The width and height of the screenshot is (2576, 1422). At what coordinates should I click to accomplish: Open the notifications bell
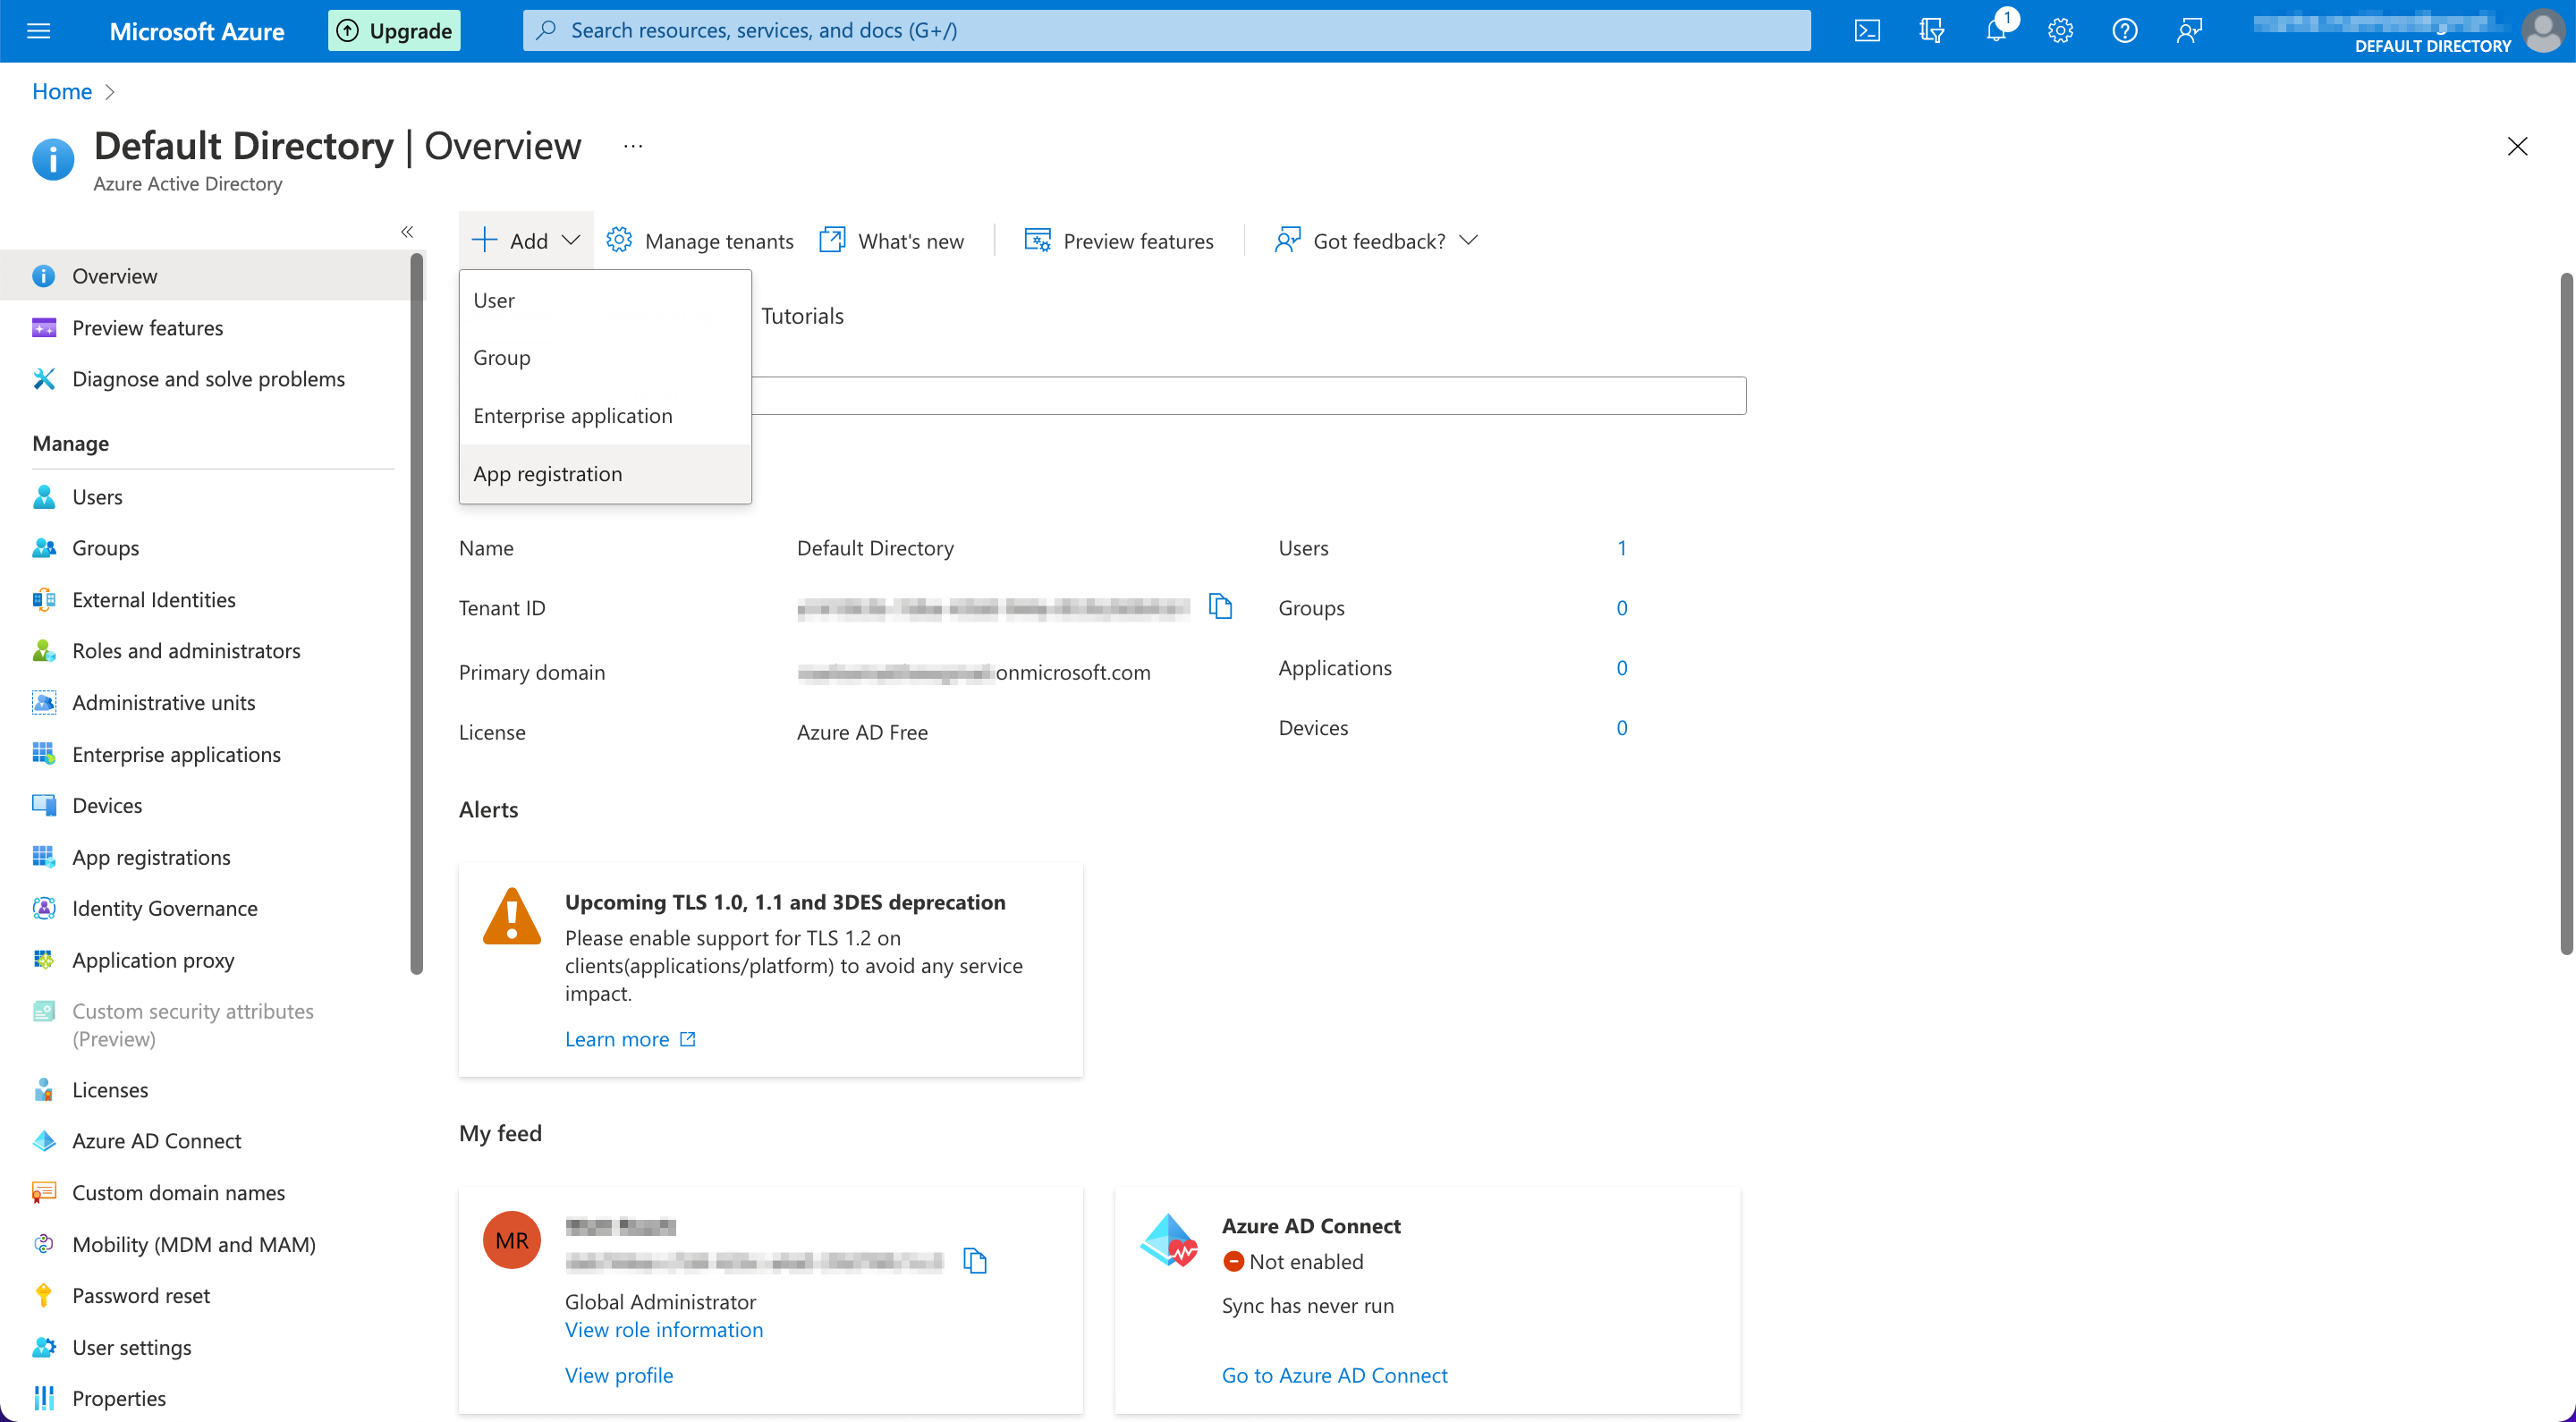(x=1995, y=31)
